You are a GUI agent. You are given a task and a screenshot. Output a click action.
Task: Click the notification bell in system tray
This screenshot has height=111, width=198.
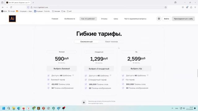coord(195,108)
